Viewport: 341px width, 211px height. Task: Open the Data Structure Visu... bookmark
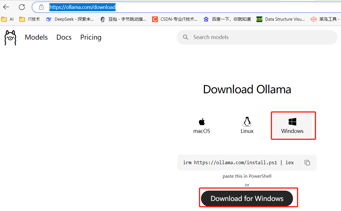click(x=281, y=19)
